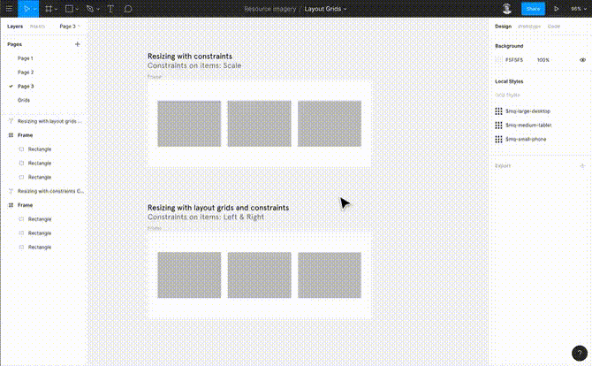Screen dimensions: 592x366
Task: Select the Comment tool
Action: [128, 9]
